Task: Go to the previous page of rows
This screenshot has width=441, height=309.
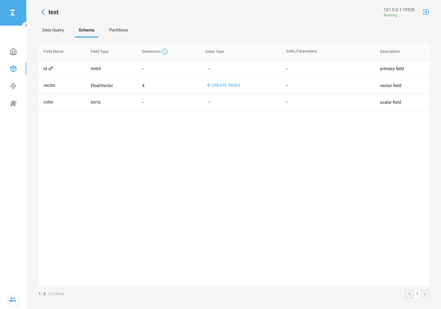Action: pos(409,294)
